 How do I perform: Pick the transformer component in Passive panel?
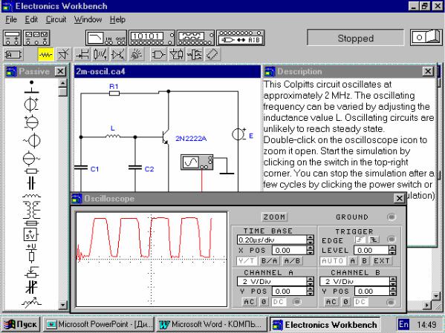(x=31, y=209)
